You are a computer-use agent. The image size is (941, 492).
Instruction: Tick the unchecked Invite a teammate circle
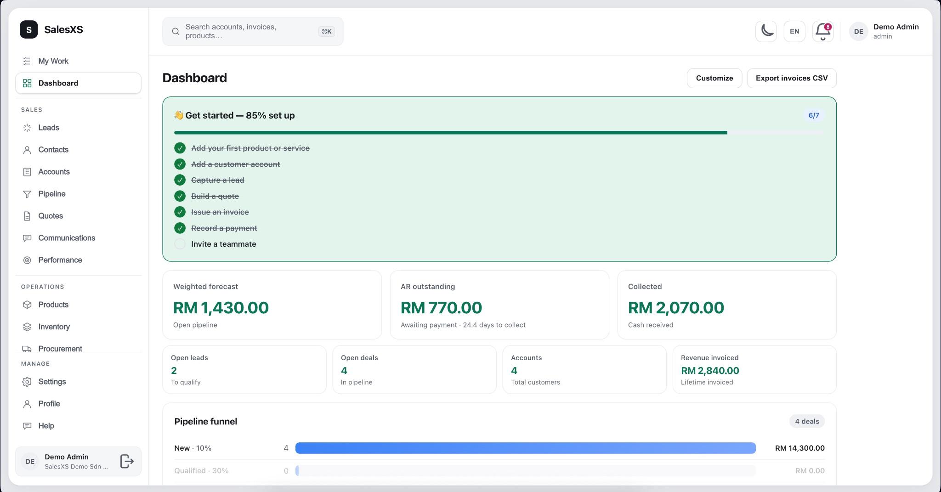click(x=180, y=244)
